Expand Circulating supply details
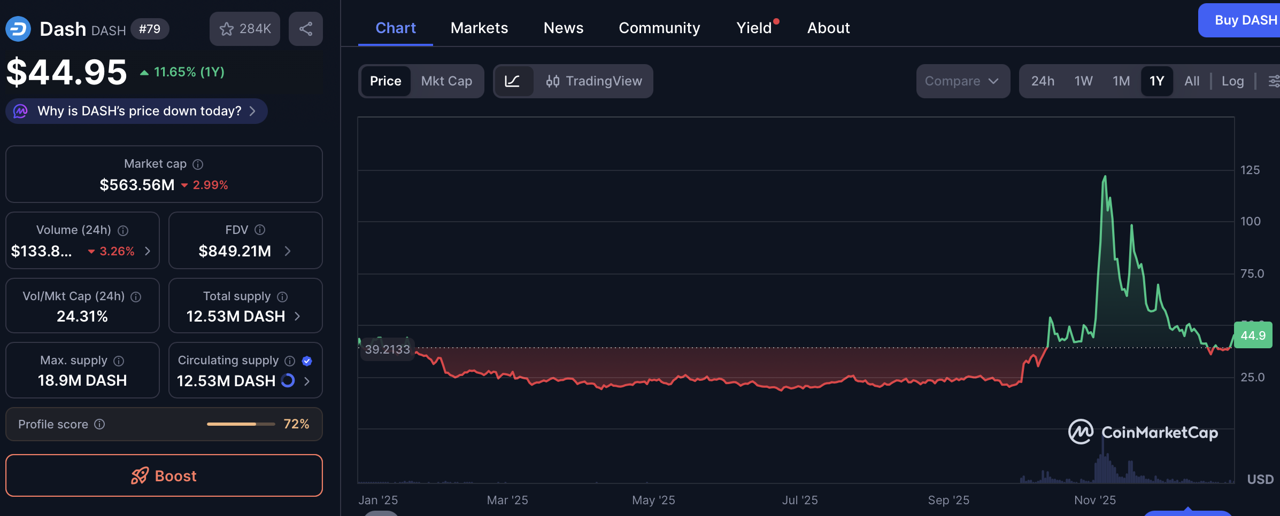1280x516 pixels. click(306, 381)
